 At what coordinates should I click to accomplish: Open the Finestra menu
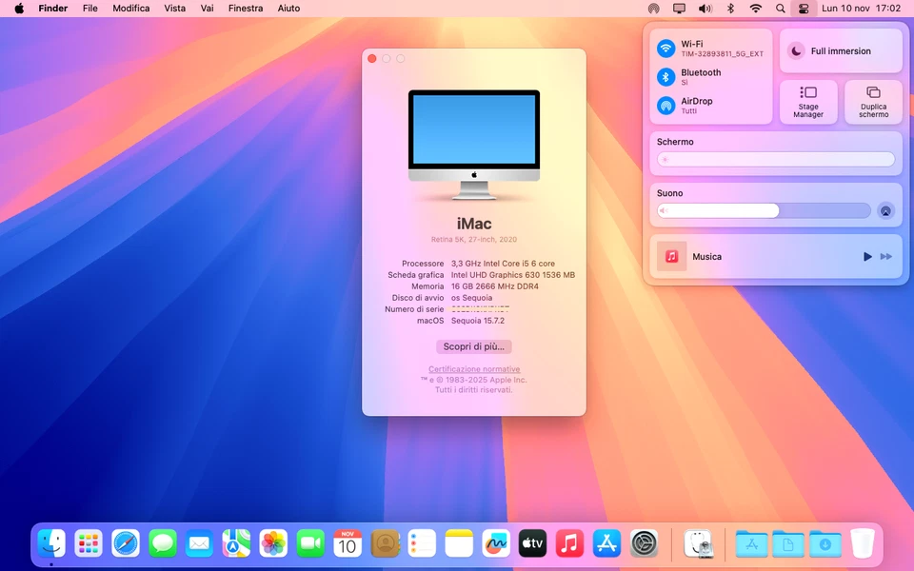[246, 9]
